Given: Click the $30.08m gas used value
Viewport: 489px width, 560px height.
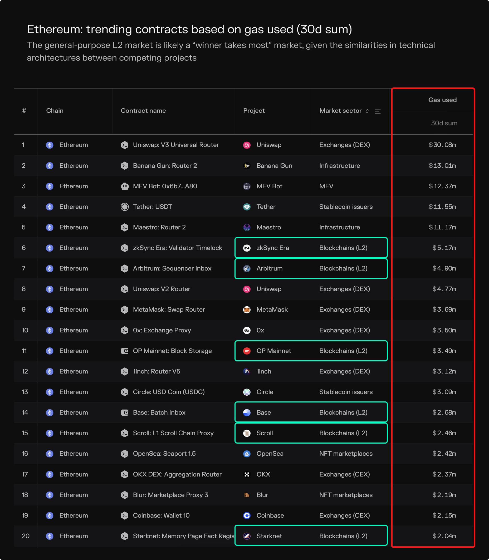Looking at the screenshot, I should (442, 145).
